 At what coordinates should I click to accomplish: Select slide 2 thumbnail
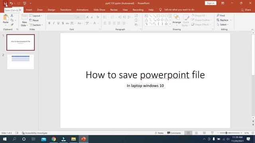tap(20, 62)
